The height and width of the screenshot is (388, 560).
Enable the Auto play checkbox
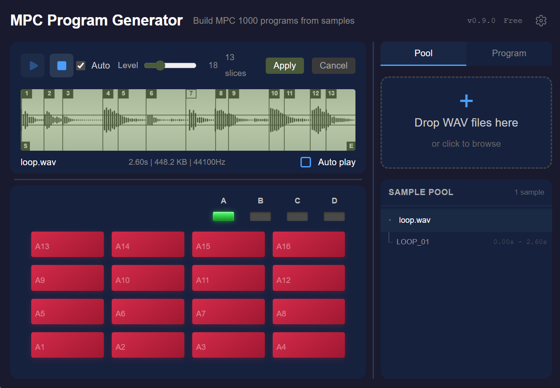click(x=305, y=162)
